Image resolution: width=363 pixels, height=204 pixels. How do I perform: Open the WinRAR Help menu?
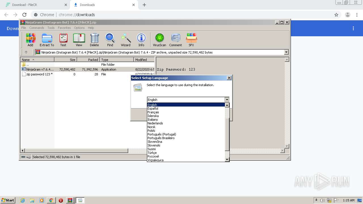[91, 28]
